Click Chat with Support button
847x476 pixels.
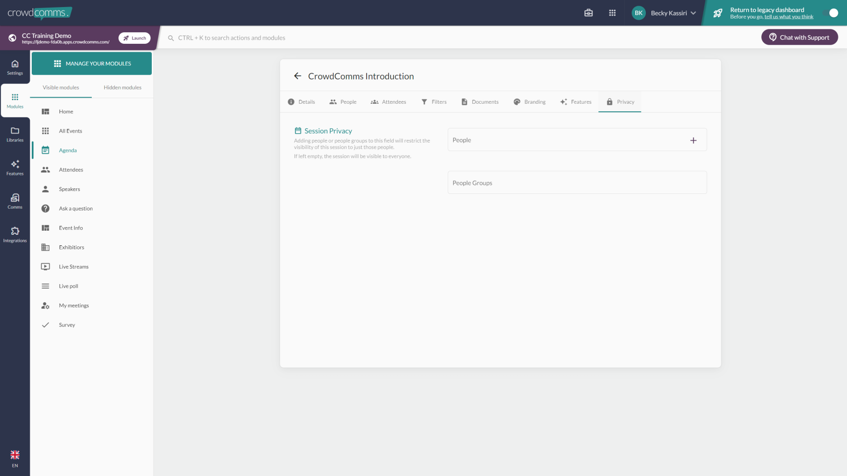(800, 37)
